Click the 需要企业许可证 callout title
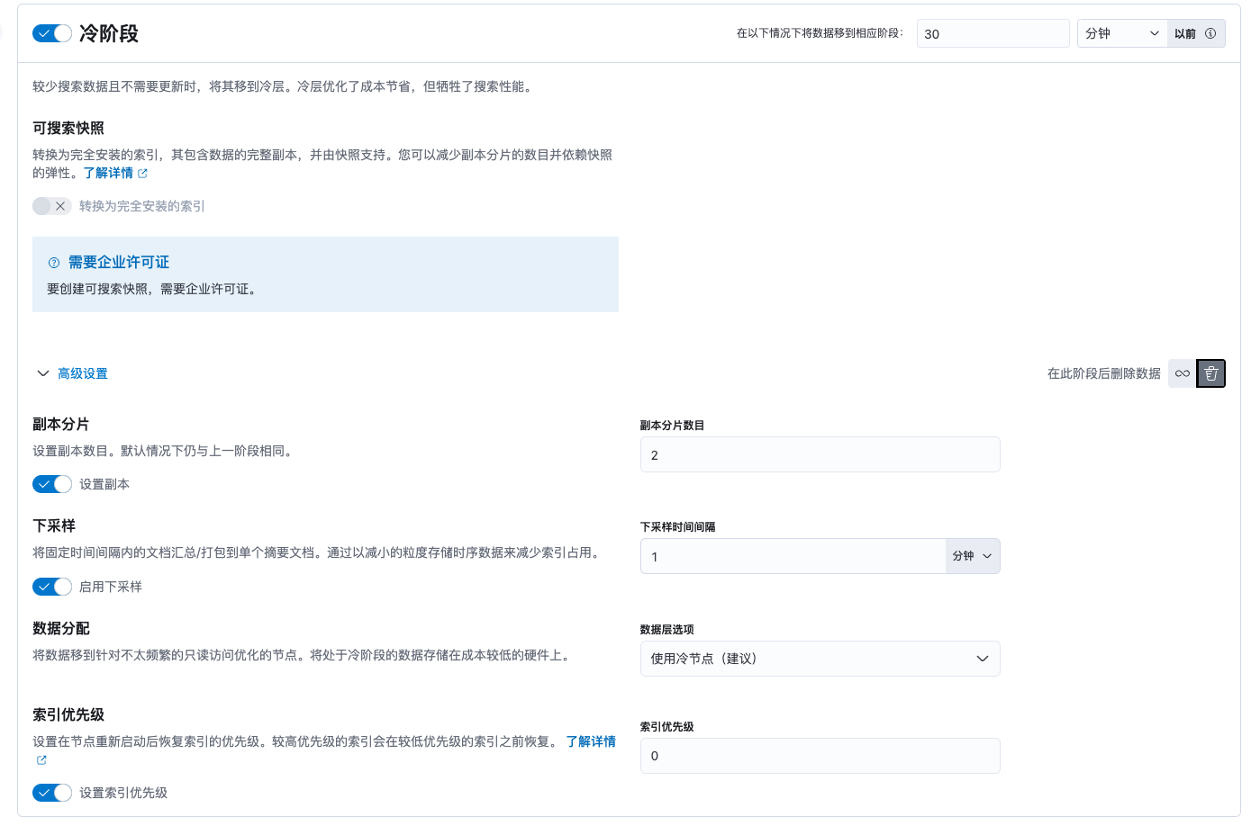The height and width of the screenshot is (826, 1251). pos(119,262)
